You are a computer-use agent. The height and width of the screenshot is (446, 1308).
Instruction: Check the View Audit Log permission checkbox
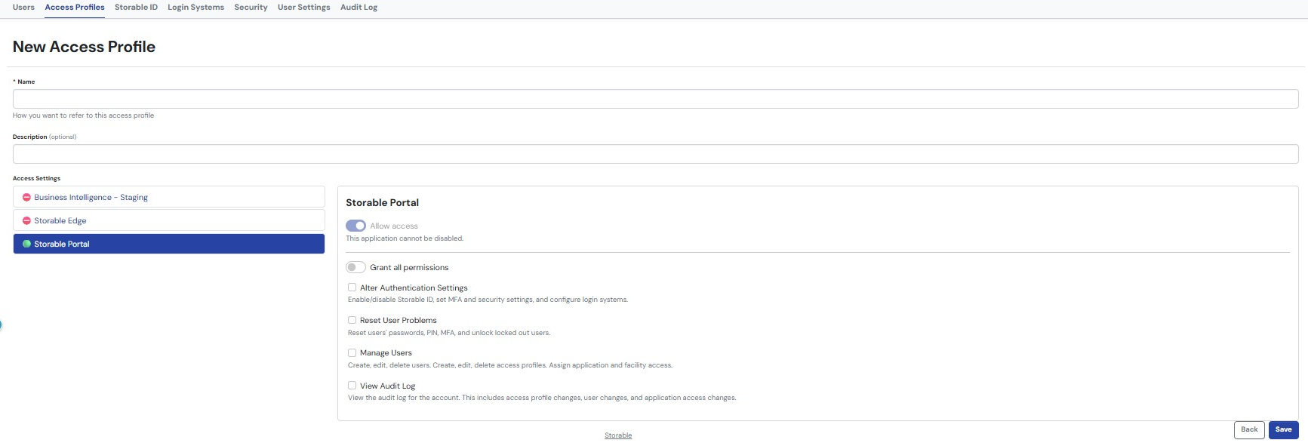(x=352, y=386)
